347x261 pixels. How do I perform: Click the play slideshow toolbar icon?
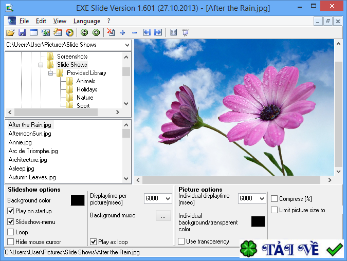pyautogui.click(x=69, y=32)
